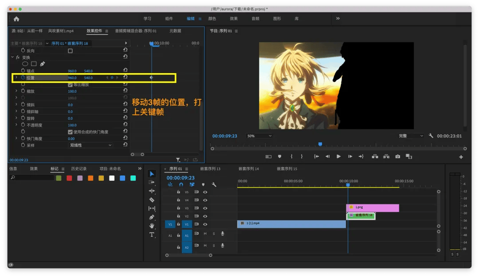
Task: Toggle V1 track output eye
Action: (x=205, y=224)
